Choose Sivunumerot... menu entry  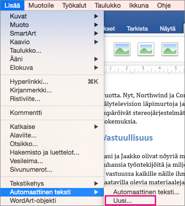[52, 169]
